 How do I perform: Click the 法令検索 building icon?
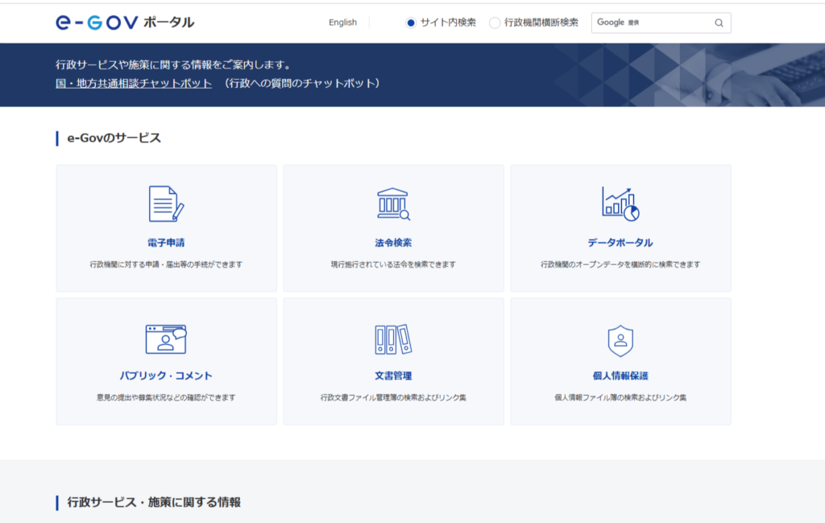pos(393,204)
